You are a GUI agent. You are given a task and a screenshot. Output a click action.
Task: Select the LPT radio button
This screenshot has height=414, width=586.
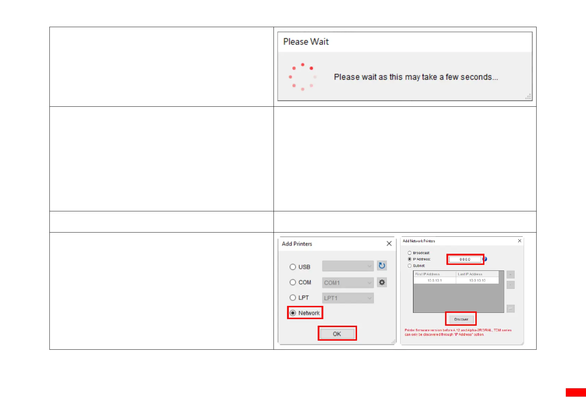293,298
